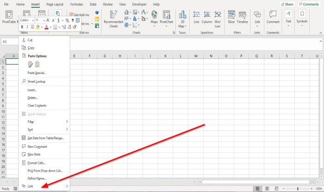Click the zoom in plus button
Image resolution: width=324 pixels, height=192 pixels.
click(312, 188)
